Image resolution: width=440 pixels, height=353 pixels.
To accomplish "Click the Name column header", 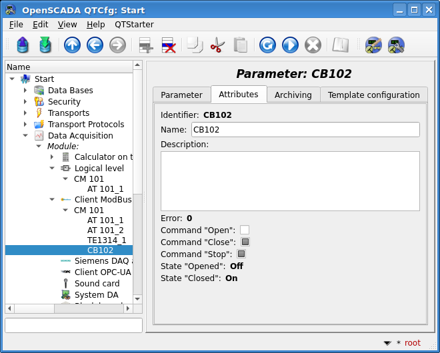I will (x=69, y=67).
